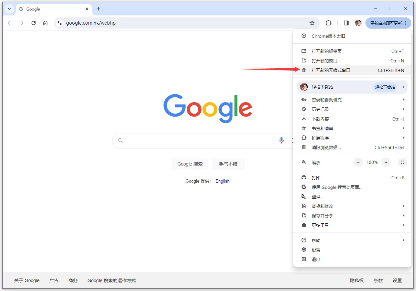Expand 书签和清单 submenu
416x291 pixels.
352,128
